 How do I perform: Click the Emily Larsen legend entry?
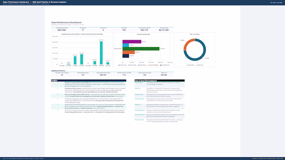[123, 65]
